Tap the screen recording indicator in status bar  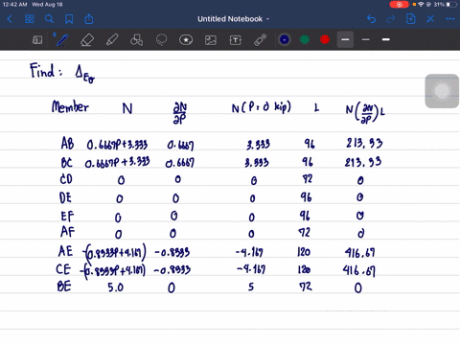tap(399, 5)
